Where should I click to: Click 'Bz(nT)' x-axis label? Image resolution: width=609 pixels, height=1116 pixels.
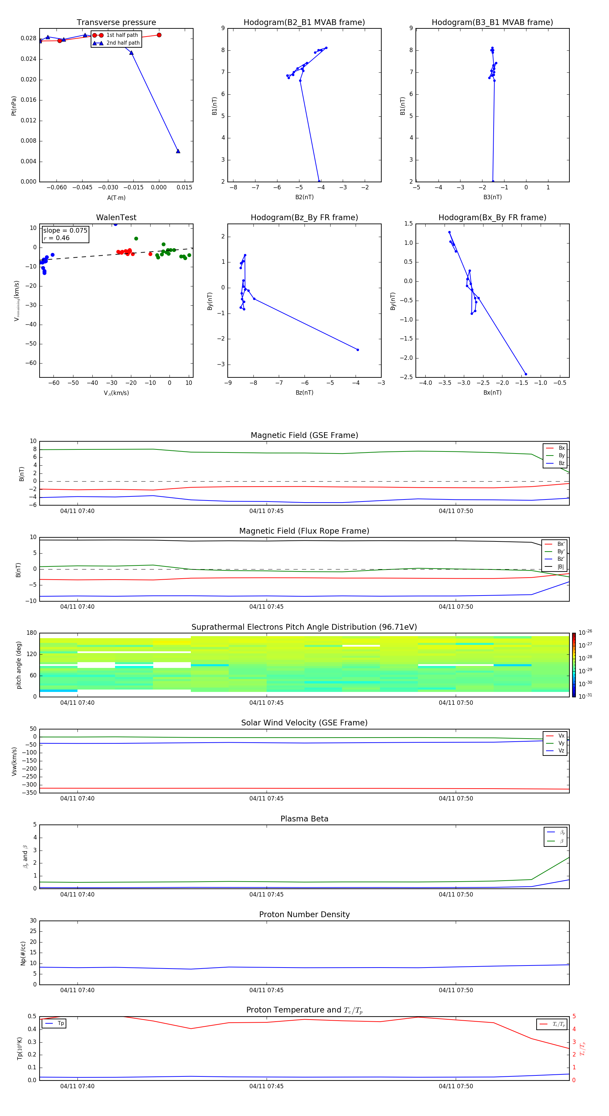coord(304,393)
